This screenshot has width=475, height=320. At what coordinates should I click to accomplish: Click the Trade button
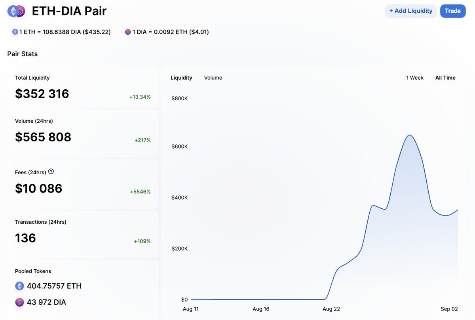click(x=452, y=11)
